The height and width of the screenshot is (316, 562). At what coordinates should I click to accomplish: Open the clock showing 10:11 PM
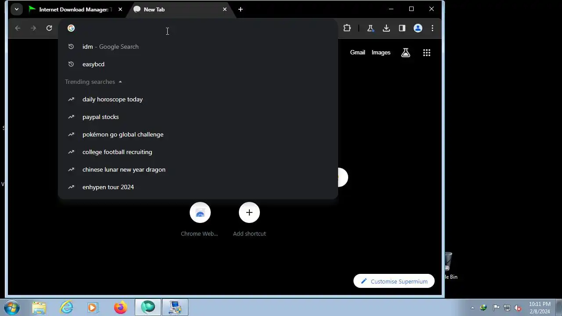coord(540,308)
